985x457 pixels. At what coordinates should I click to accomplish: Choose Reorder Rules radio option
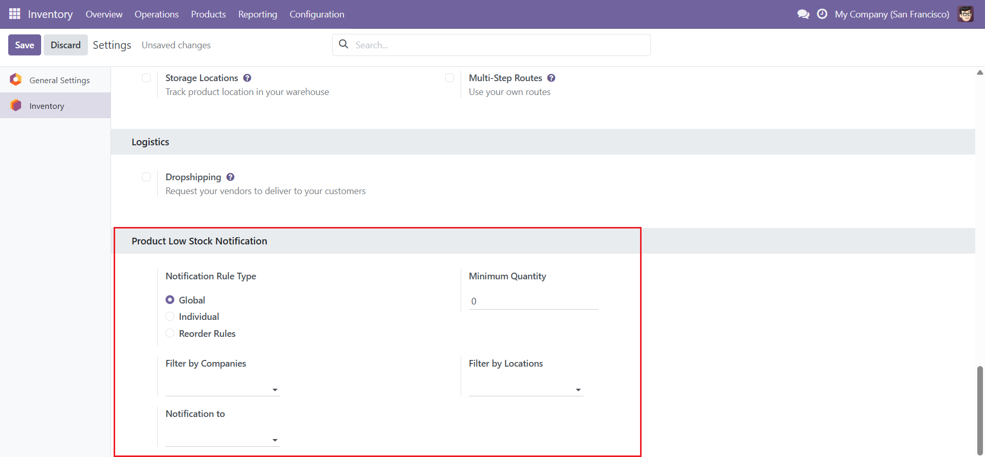(170, 334)
